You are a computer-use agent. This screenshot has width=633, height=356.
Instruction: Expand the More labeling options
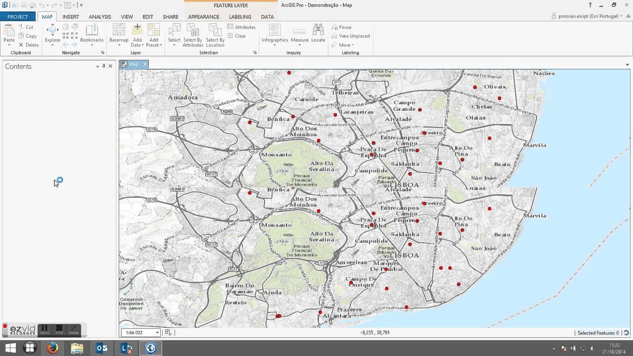click(343, 45)
